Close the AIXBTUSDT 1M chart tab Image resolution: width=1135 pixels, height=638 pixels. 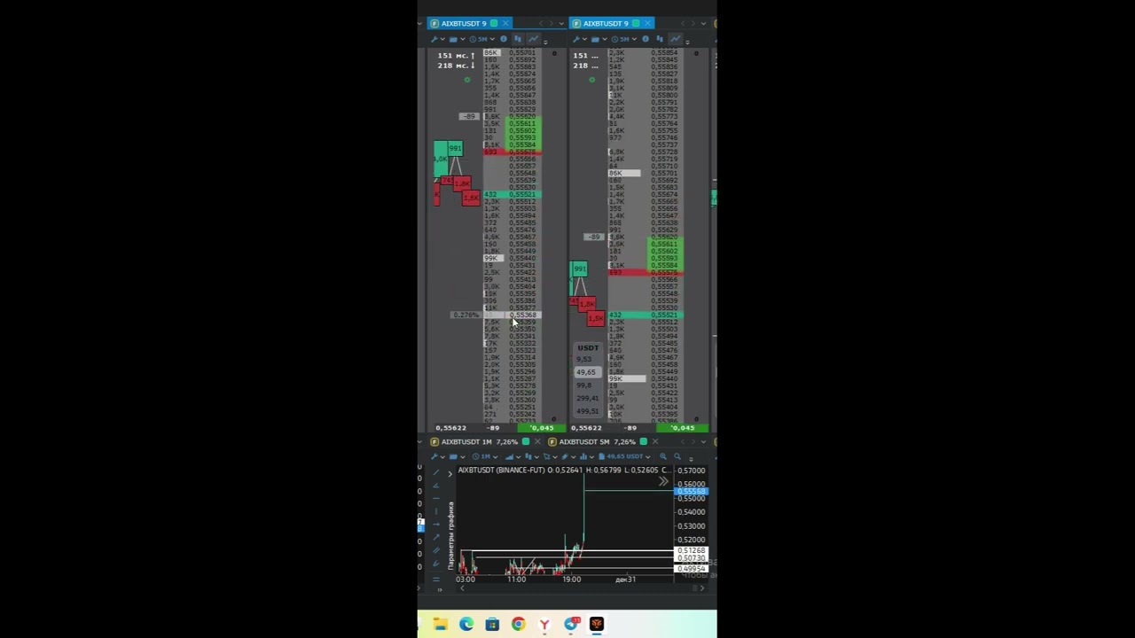coord(537,441)
